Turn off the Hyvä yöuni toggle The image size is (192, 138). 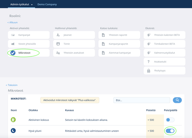[x=170, y=131]
